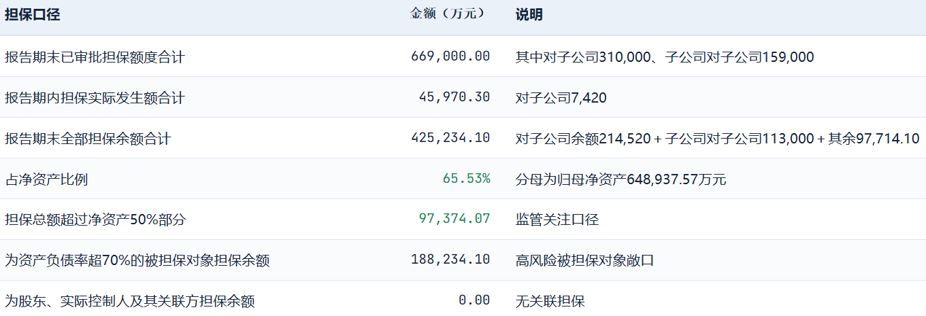Click the green 97,374.07 value

tap(454, 220)
